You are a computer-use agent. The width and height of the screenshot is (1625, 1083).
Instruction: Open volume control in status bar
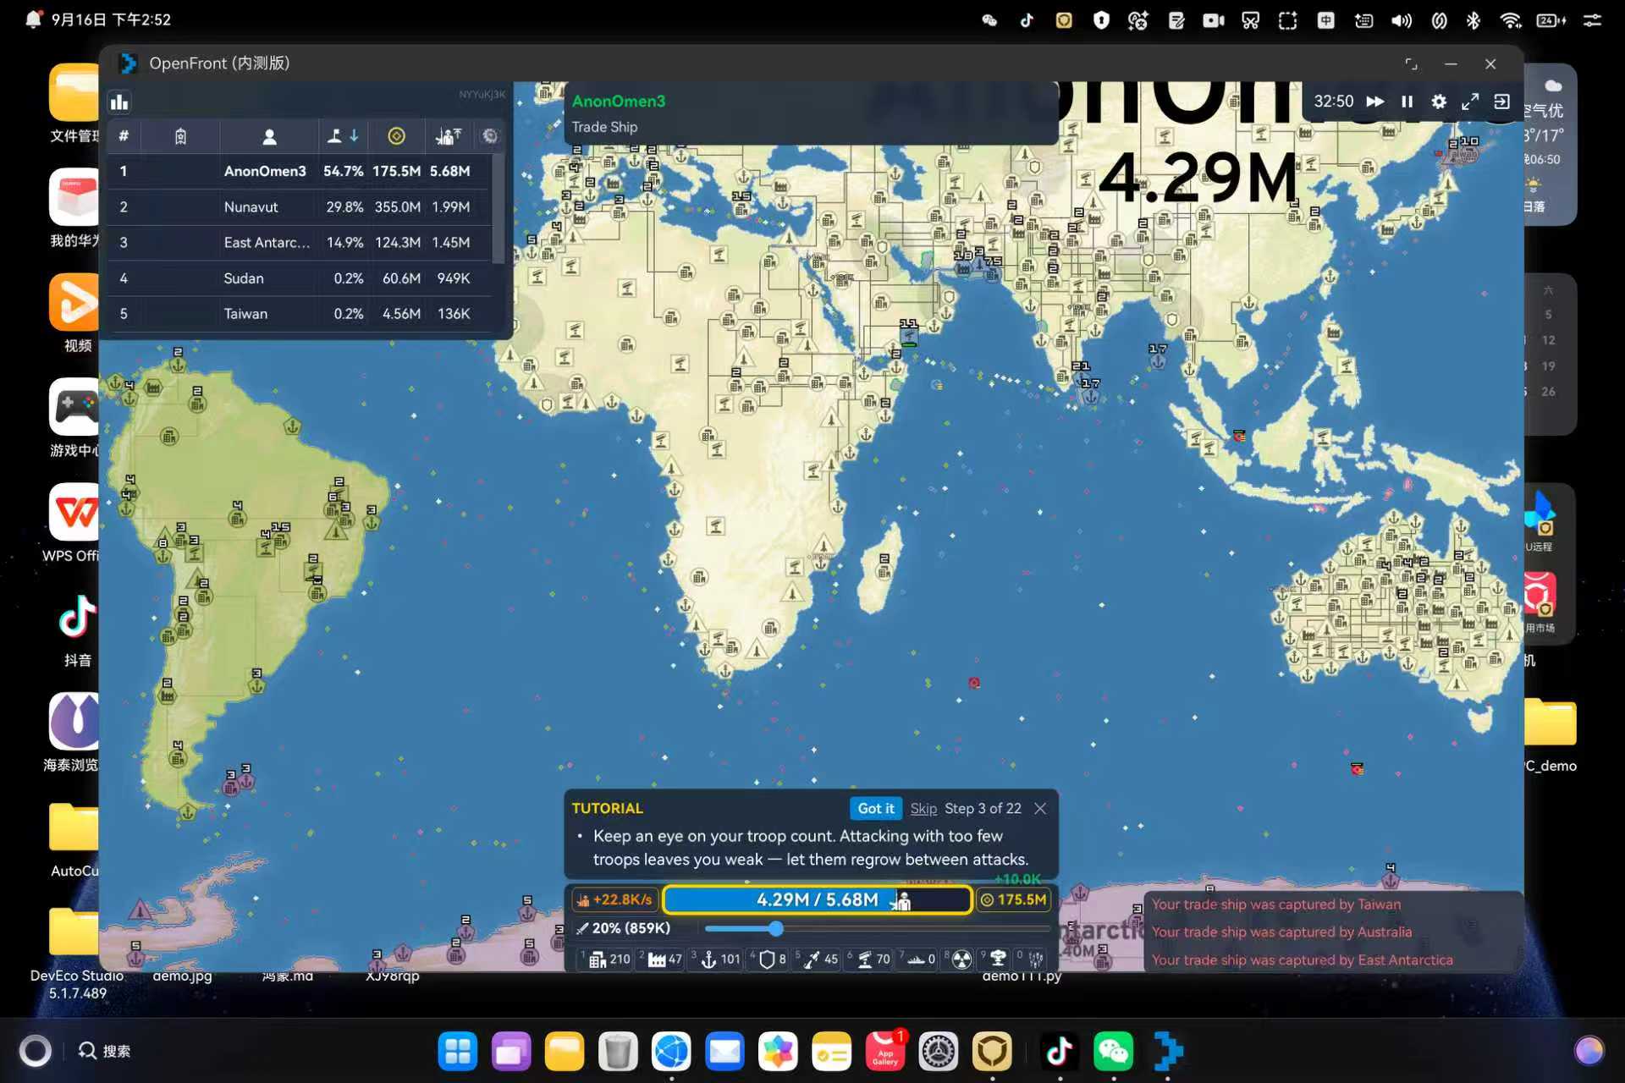(x=1401, y=20)
